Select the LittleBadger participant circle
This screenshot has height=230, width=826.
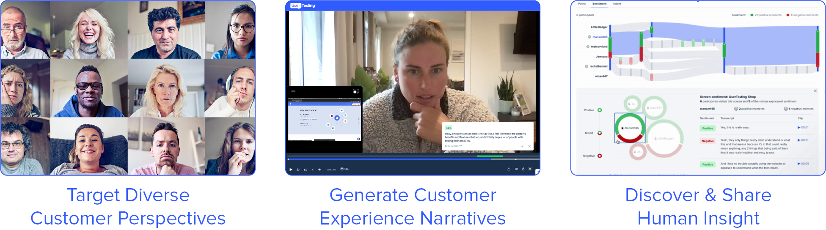666,138
